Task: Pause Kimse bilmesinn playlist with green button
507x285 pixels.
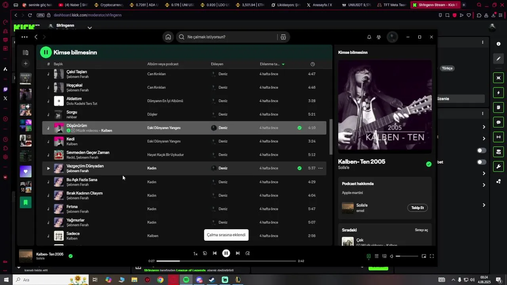Action: [x=46, y=52]
